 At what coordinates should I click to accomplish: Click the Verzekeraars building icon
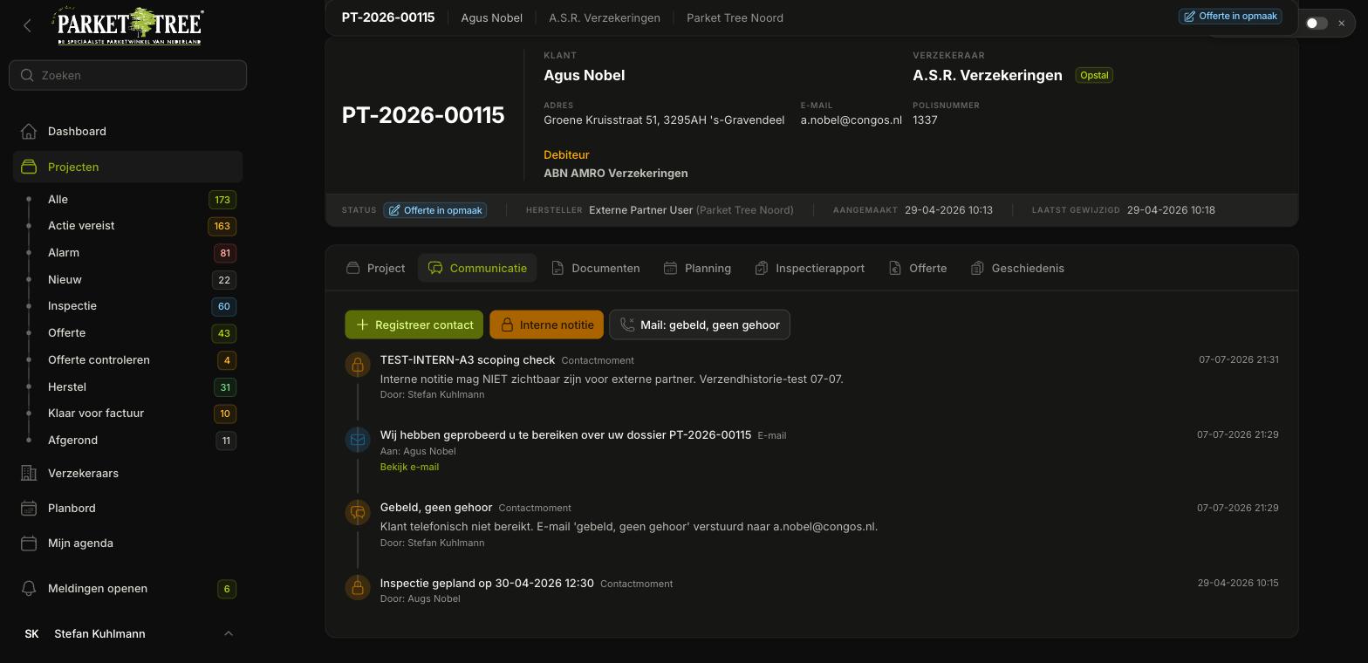tap(29, 473)
